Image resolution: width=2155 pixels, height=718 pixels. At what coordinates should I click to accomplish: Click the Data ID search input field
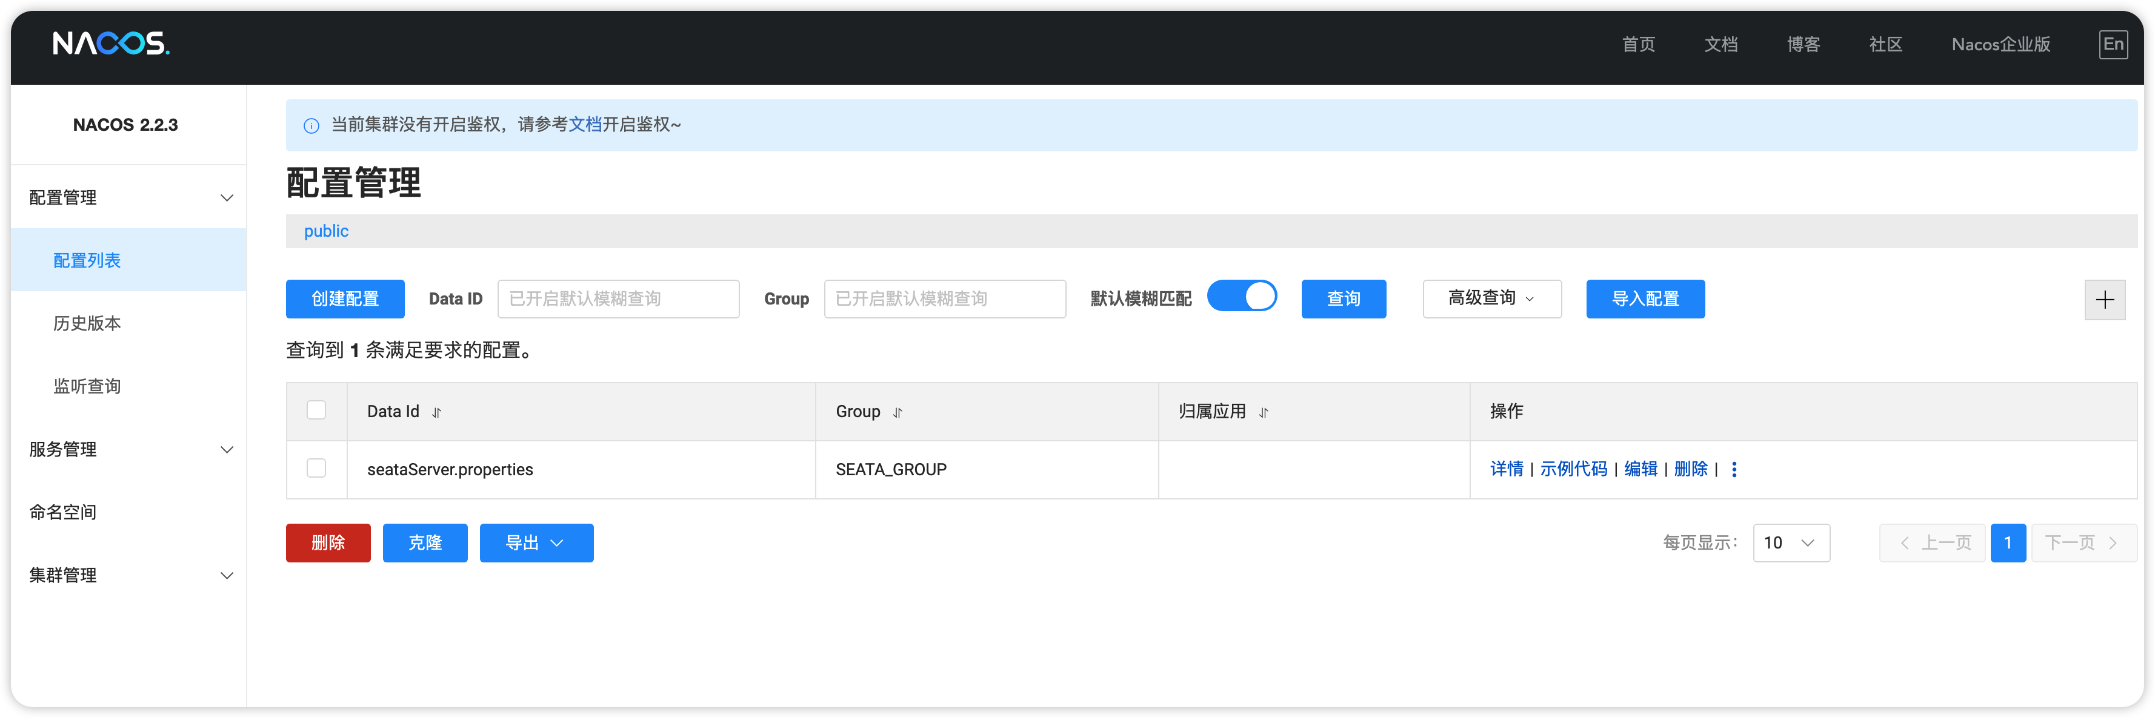(x=618, y=298)
